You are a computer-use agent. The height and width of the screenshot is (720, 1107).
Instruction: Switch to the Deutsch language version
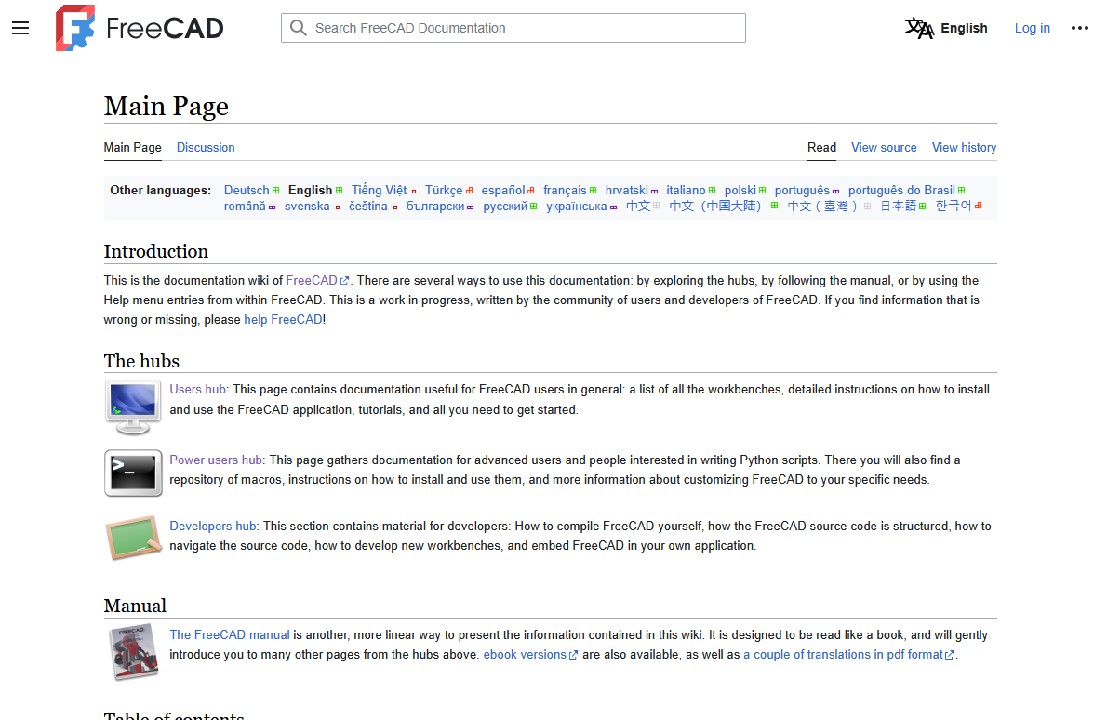(x=247, y=190)
